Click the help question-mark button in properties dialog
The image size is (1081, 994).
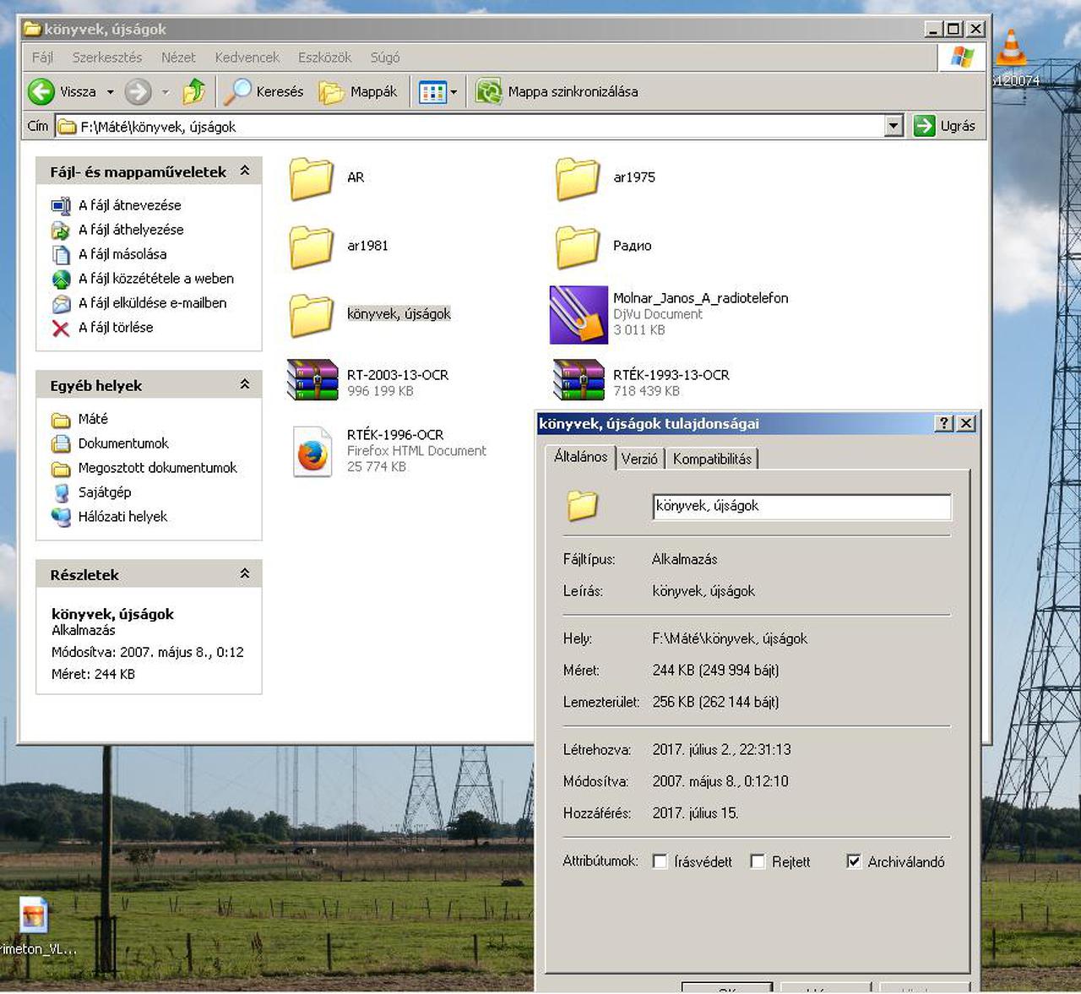click(945, 423)
